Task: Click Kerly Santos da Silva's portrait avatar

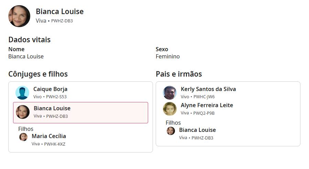Action: point(170,93)
